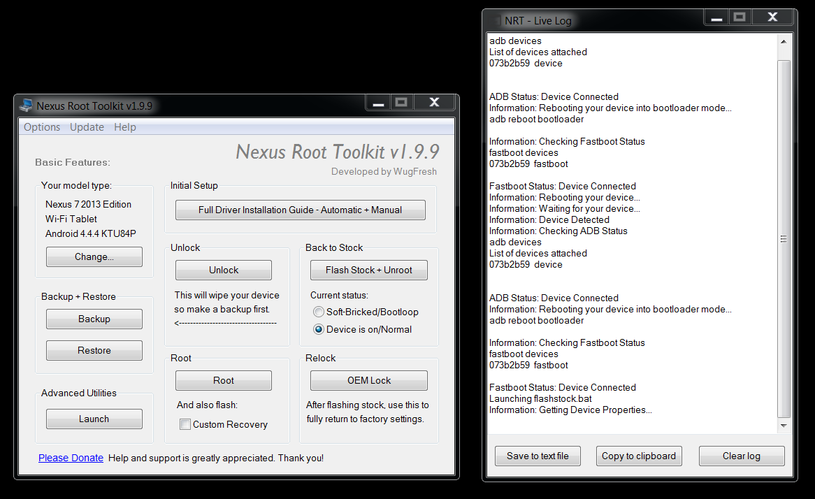Image resolution: width=815 pixels, height=499 pixels.
Task: Save live log to text file
Action: click(538, 456)
